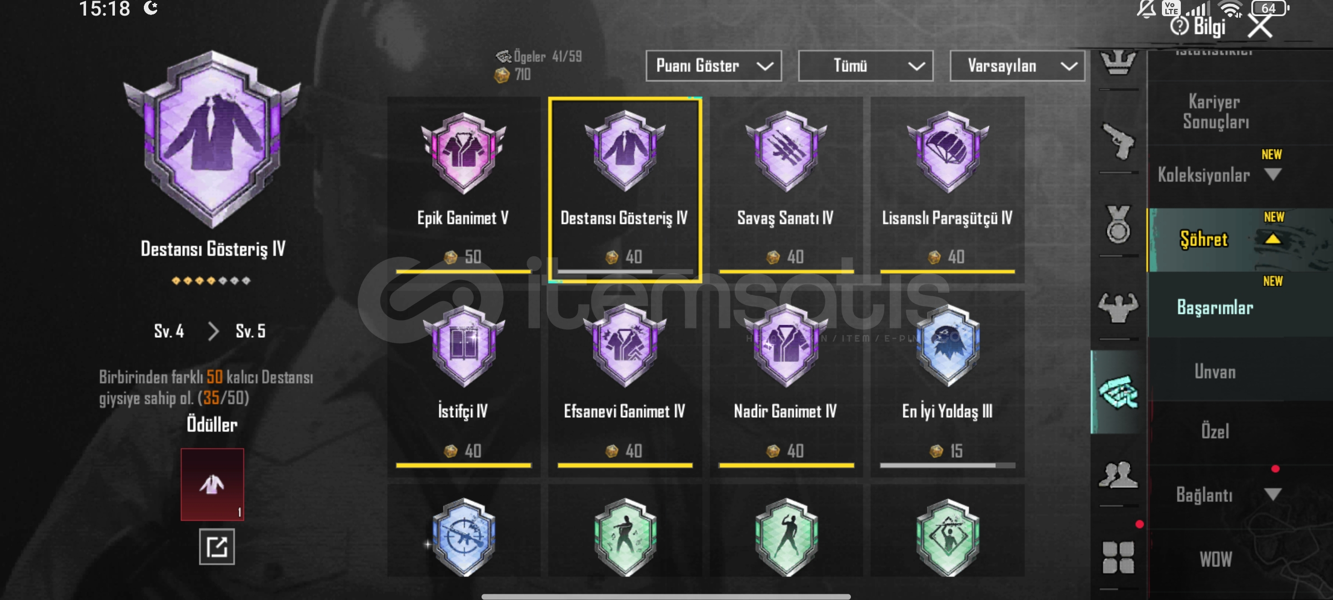1333x600 pixels.
Task: Click the flexing muscles sidebar icon
Action: tap(1118, 307)
